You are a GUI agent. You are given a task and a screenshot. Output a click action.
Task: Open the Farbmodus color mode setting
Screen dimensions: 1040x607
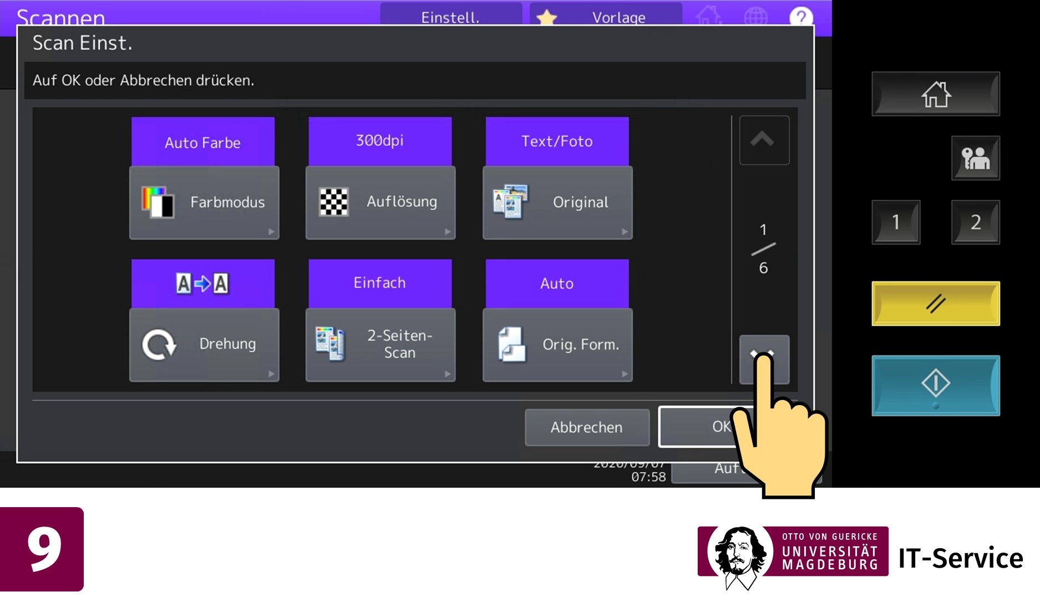click(x=204, y=203)
